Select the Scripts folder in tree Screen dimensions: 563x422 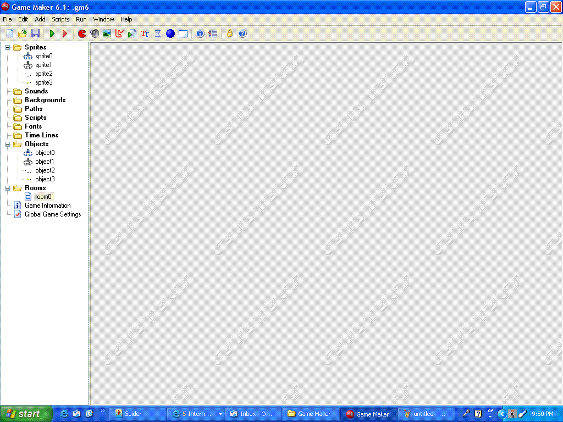click(x=35, y=118)
